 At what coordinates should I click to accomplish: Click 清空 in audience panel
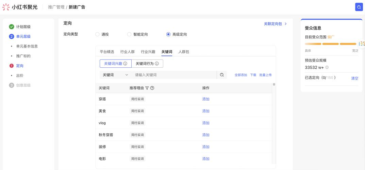coord(354,79)
